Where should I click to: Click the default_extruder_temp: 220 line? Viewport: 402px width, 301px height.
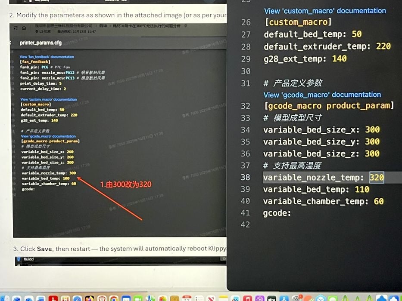[x=327, y=46]
